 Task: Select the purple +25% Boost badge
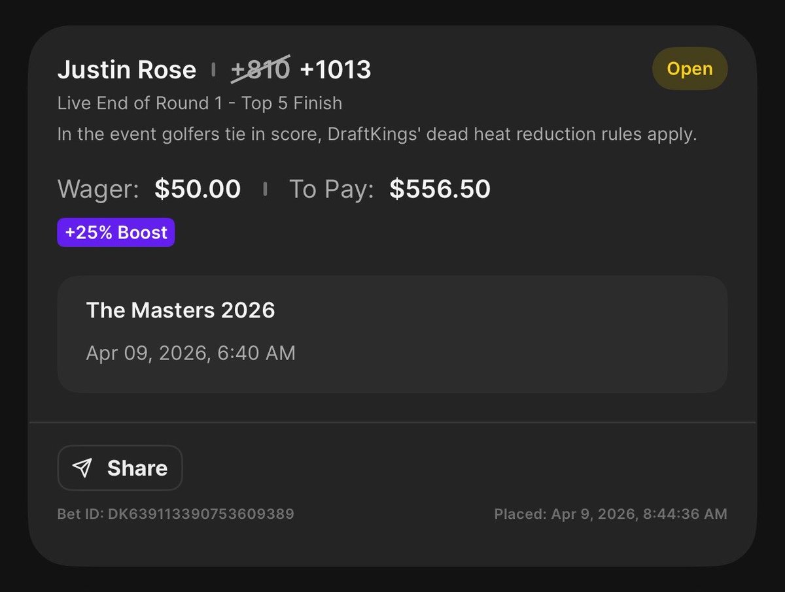(116, 233)
